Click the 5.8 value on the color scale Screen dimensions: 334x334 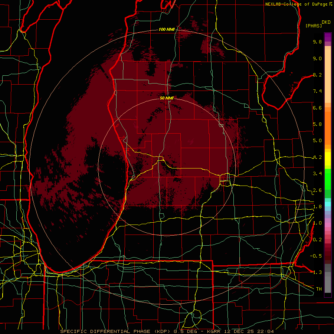coord(317,124)
